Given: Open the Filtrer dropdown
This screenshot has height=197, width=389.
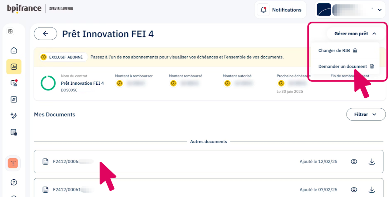Looking at the screenshot, I should tap(366, 114).
